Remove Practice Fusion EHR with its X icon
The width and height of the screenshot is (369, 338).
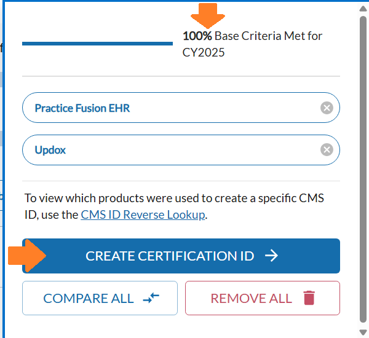327,108
